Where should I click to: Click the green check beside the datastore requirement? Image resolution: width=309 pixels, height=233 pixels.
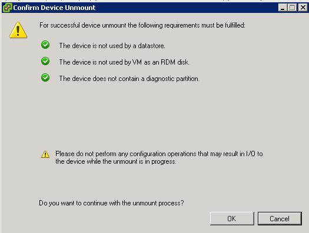(x=45, y=45)
